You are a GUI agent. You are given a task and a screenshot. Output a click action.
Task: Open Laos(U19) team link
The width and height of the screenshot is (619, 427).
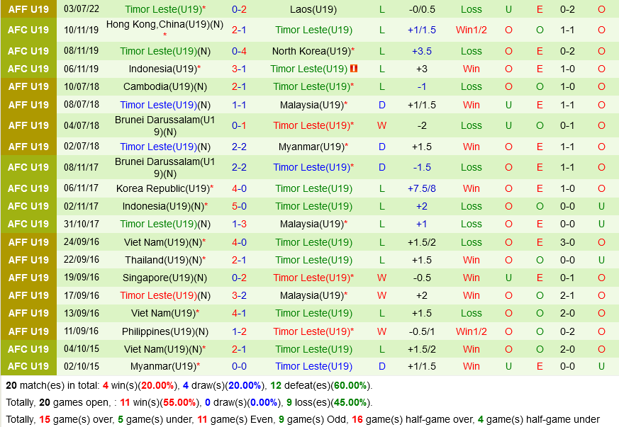pyautogui.click(x=313, y=9)
